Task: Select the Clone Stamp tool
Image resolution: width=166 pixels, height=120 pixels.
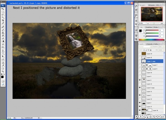Action: [x=3, y=32]
